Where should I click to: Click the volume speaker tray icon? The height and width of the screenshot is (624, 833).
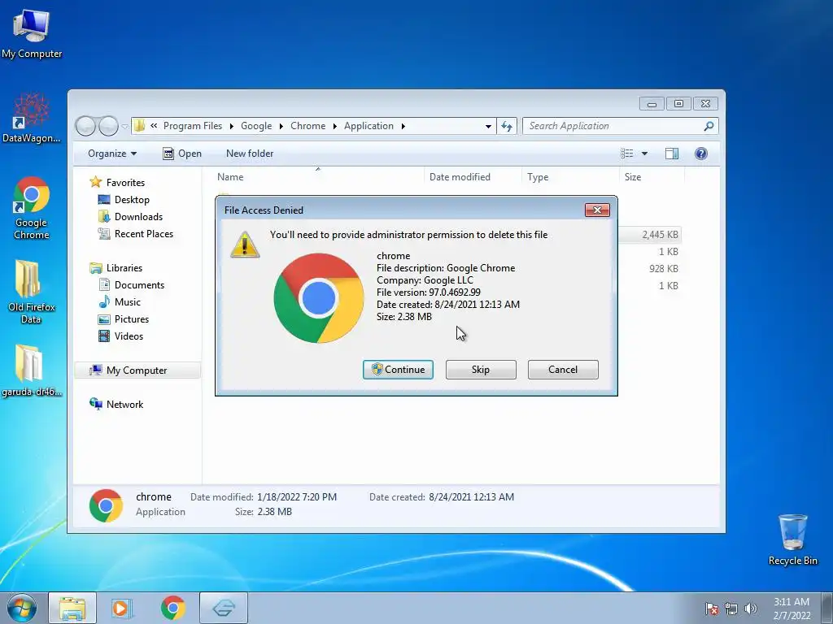pos(751,609)
